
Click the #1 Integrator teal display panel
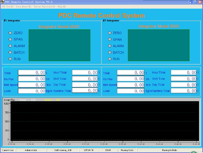coord(59,45)
